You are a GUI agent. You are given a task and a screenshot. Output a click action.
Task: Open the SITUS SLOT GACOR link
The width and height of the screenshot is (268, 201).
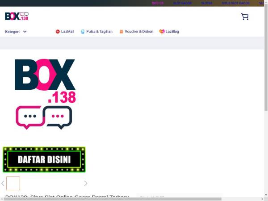[235, 3]
